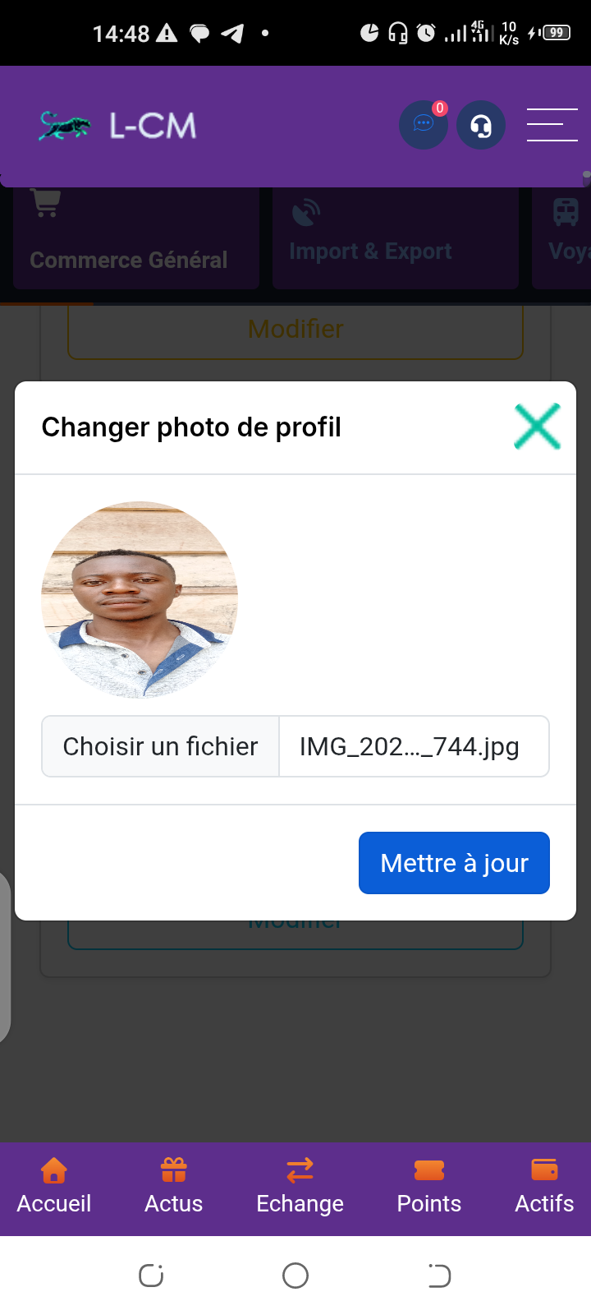The image size is (591, 1315).
Task: Tap the L-CM panther logo
Action: tap(65, 126)
